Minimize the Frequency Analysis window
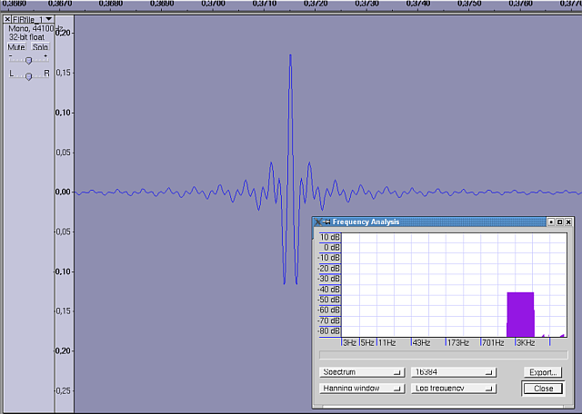The image size is (582, 414). tap(550, 222)
